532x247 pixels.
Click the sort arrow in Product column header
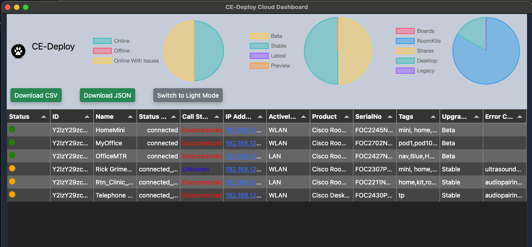347,117
